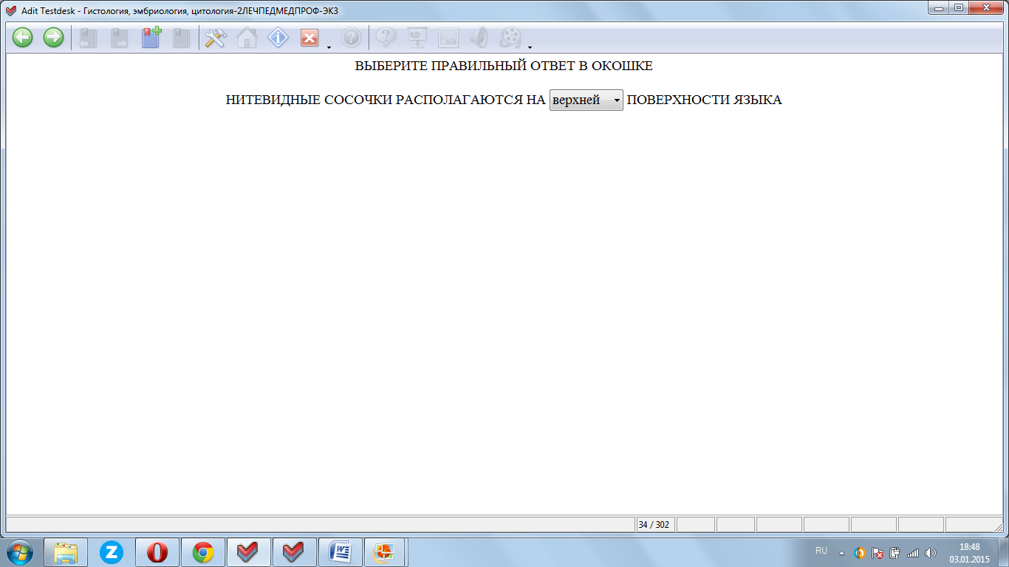Open settings with the hammer and wrench icon
1009x567 pixels.
point(215,38)
